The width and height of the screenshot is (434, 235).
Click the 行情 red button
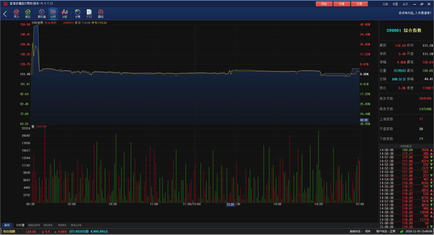[x=342, y=4]
